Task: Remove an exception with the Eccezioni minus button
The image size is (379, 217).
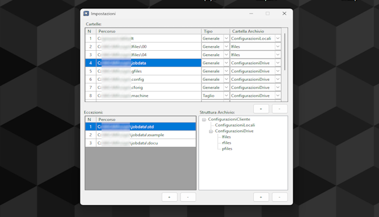Action: click(x=188, y=197)
